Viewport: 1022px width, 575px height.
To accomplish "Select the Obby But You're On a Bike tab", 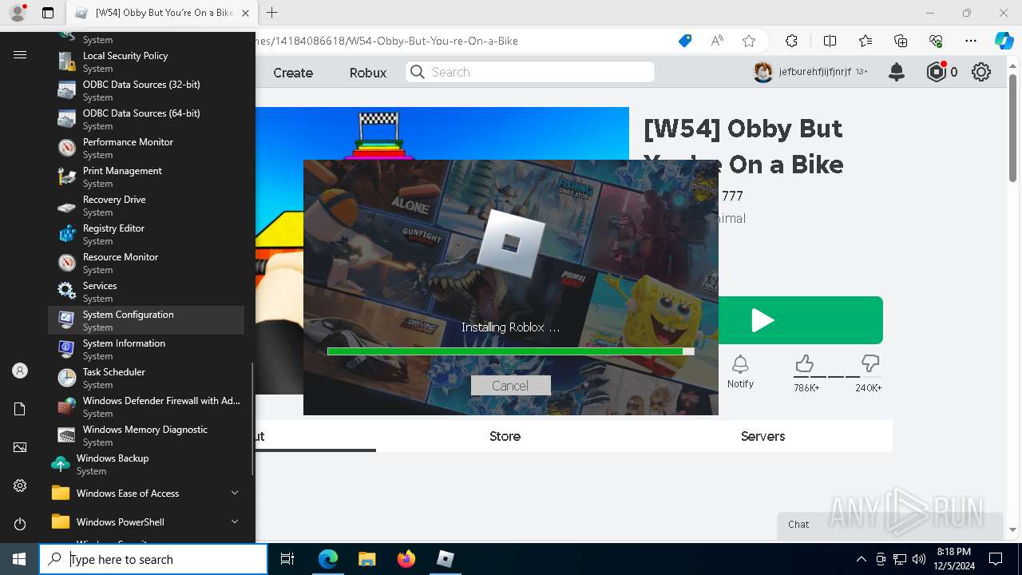I will click(164, 13).
